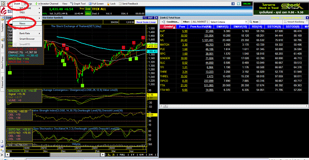This screenshot has height=160, width=309.
Task: Click Recal Scale-Linear on the chart
Action: coord(146,22)
